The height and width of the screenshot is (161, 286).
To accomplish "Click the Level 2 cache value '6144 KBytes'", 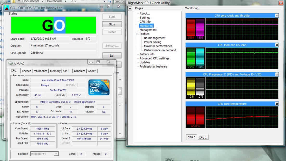I will (x=84, y=139).
